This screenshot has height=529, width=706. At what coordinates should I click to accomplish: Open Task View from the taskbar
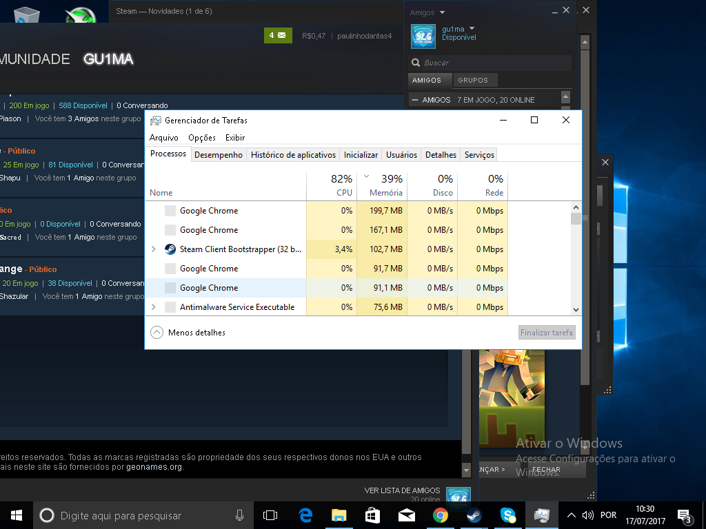pyautogui.click(x=270, y=515)
